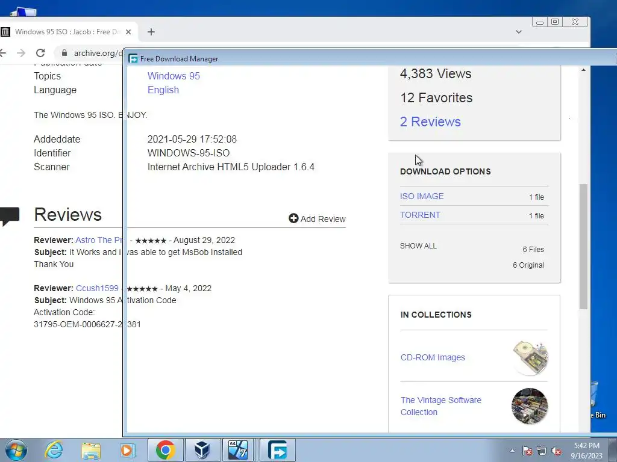The image size is (617, 462).
Task: Open the 2 Reviews link
Action: pyautogui.click(x=430, y=122)
